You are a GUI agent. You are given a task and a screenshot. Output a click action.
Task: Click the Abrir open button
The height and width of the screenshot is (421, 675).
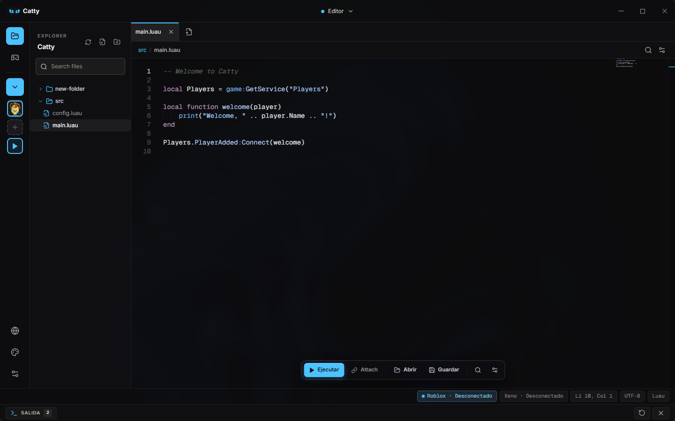tap(405, 370)
